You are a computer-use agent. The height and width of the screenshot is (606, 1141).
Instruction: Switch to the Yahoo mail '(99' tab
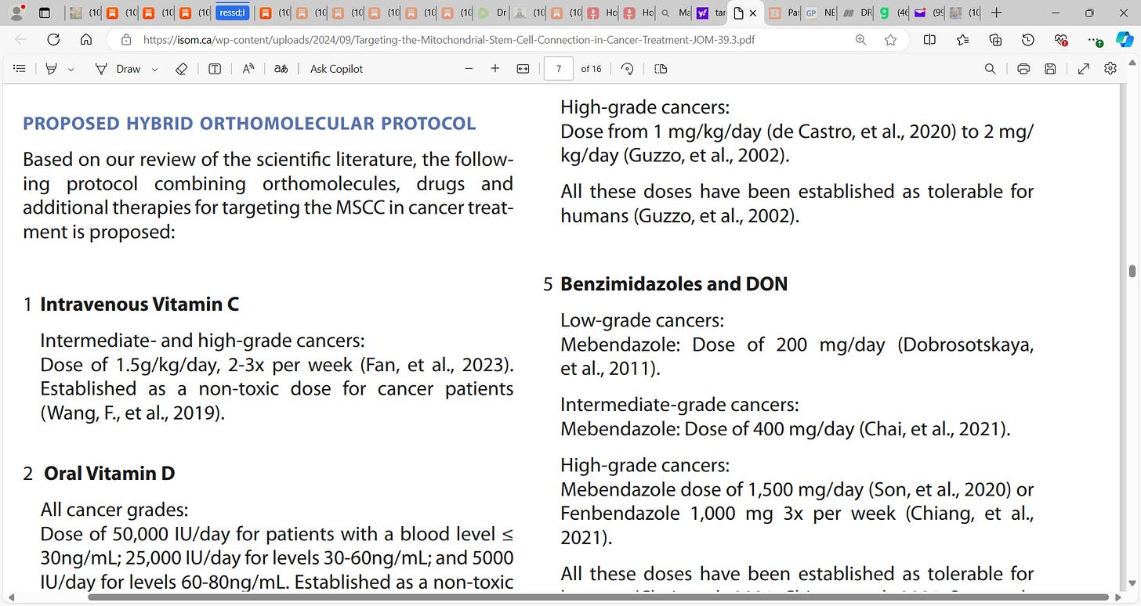coord(929,13)
